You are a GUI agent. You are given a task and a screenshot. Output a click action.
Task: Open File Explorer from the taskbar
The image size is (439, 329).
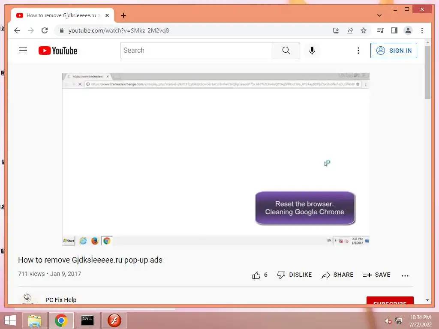34,320
